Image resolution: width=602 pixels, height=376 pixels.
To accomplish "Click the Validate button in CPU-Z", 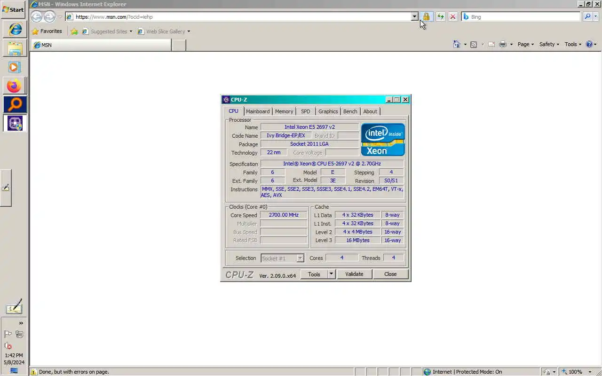I will [x=354, y=274].
